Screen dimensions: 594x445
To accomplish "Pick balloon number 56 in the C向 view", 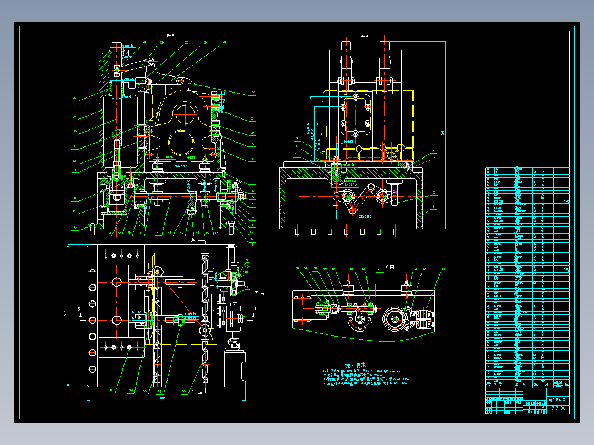I will 298,268.
